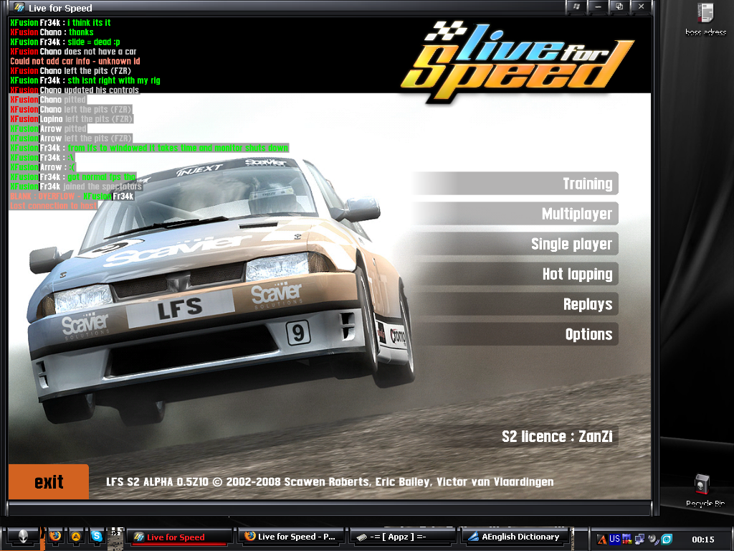Click 'Lapino left the pits (FZR)' message
Image resolution: width=734 pixels, height=551 pixels.
pyautogui.click(x=71, y=119)
